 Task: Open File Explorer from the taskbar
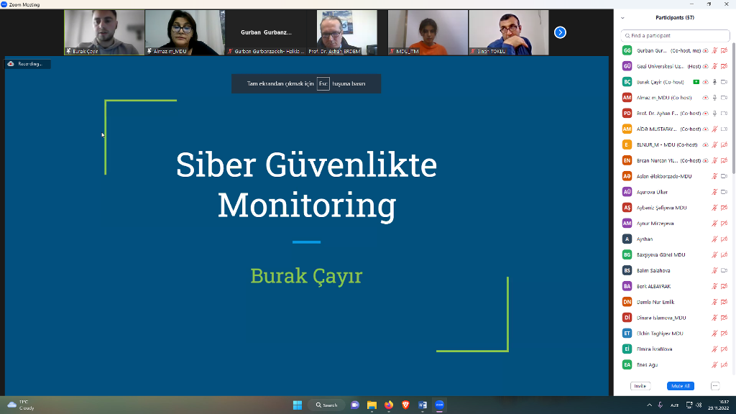click(x=372, y=405)
